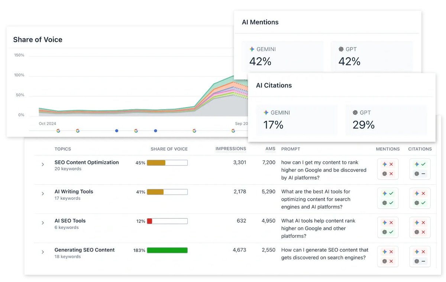Screen dimensions: 446x282
Task: Open the AI Writing Tools topic
Action: pos(74,191)
